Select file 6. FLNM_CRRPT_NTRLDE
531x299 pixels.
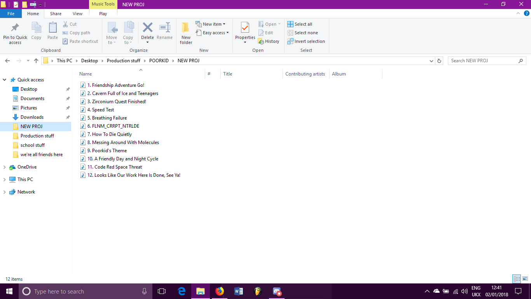(113, 126)
